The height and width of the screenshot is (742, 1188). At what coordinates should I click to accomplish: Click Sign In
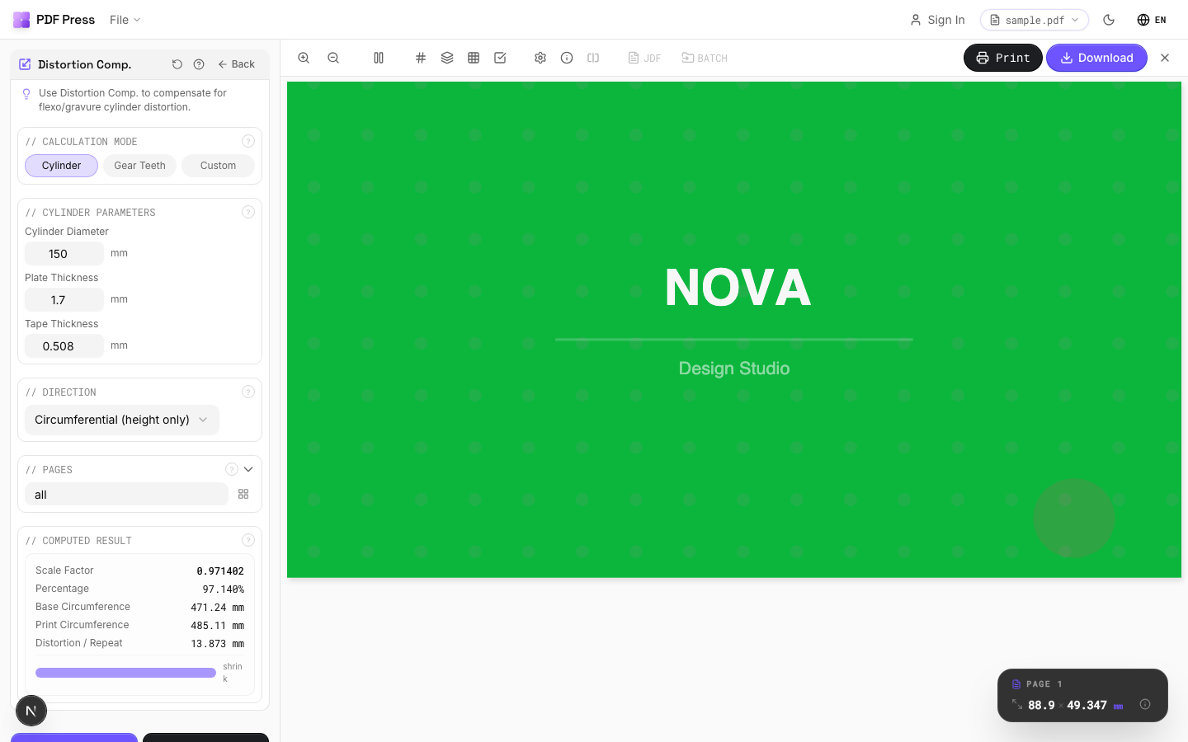click(x=937, y=20)
